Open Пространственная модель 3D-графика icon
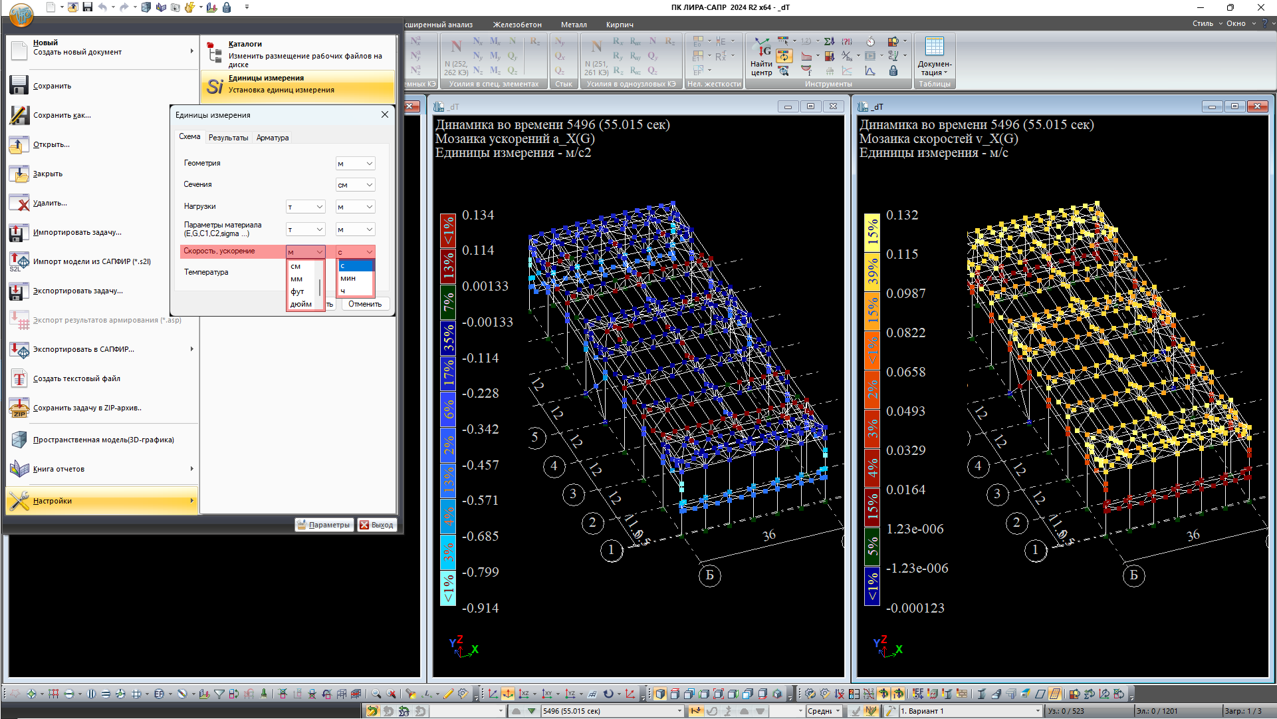 coord(19,440)
